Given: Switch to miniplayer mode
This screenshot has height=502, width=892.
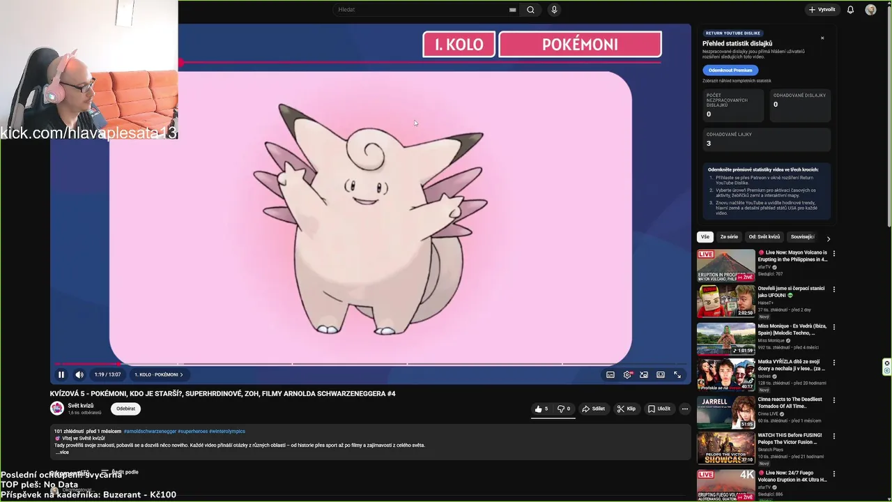Looking at the screenshot, I should click(x=644, y=374).
